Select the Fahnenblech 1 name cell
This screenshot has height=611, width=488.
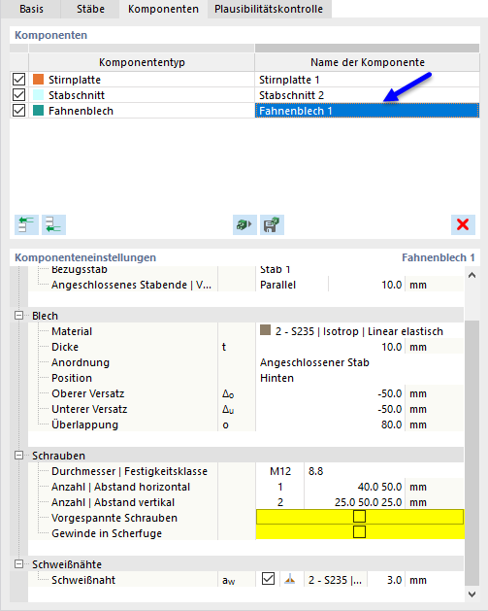tap(367, 111)
